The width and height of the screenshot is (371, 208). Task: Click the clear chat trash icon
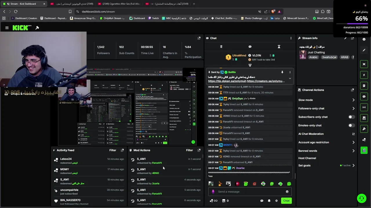pos(221,47)
